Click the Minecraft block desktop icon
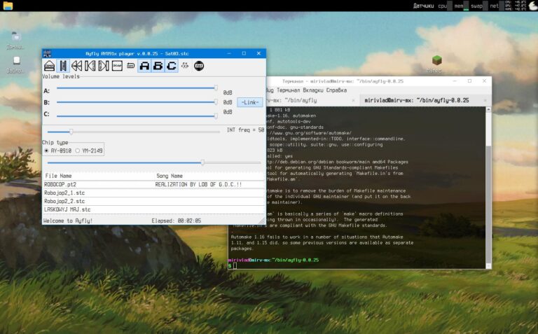 pyautogui.click(x=437, y=60)
